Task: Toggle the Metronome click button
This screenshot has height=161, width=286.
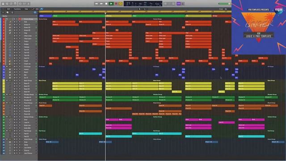Action: (183, 4)
